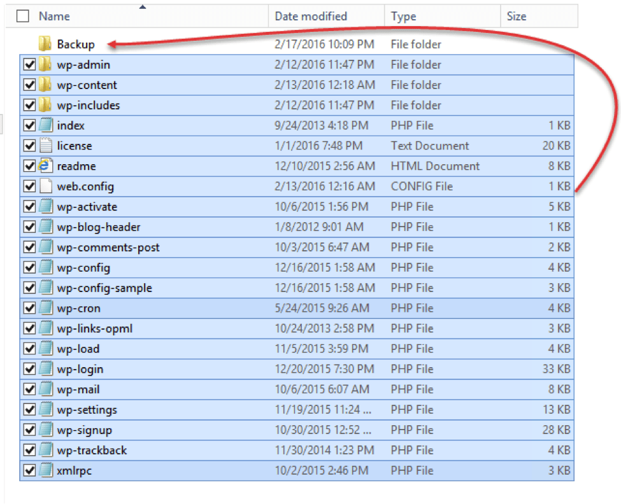This screenshot has width=621, height=504.
Task: Sort files by the Type column
Action: pyautogui.click(x=405, y=16)
